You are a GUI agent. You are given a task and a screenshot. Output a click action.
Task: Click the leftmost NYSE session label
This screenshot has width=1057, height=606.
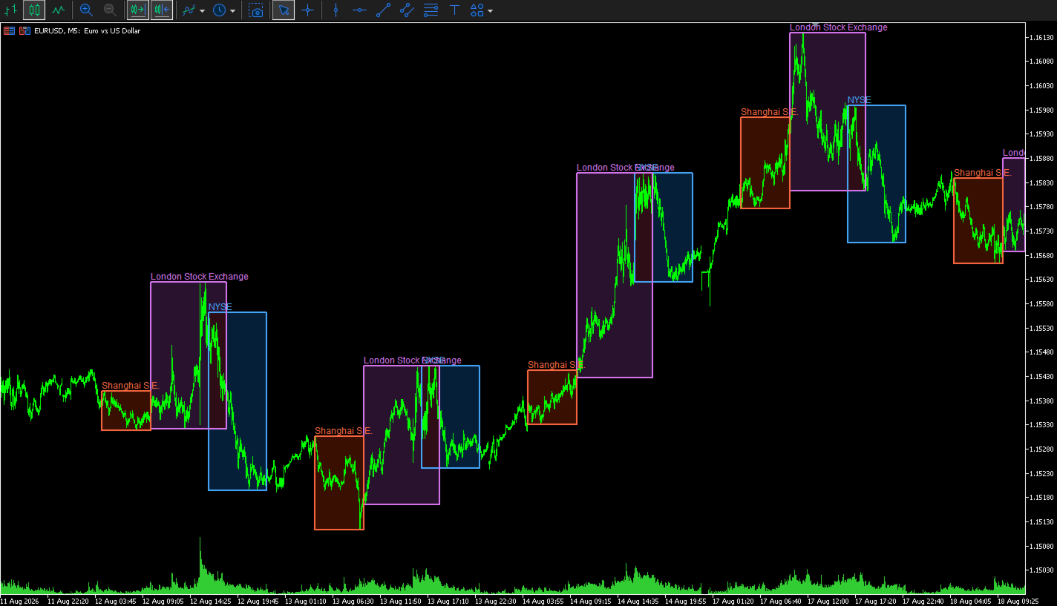click(x=220, y=307)
